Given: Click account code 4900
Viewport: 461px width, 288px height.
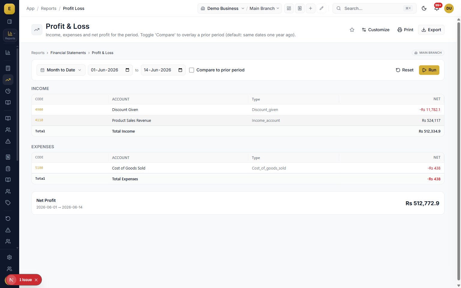Looking at the screenshot, I should (39, 110).
